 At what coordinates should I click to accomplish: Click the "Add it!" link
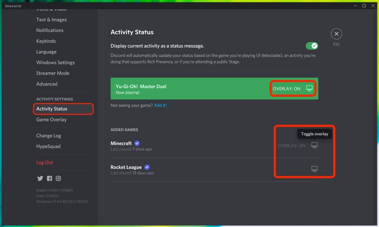(x=160, y=106)
